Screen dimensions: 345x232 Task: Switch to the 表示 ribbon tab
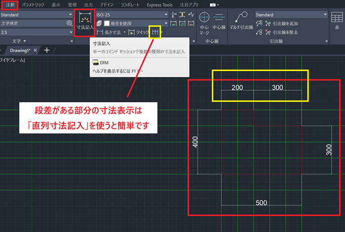click(x=56, y=5)
